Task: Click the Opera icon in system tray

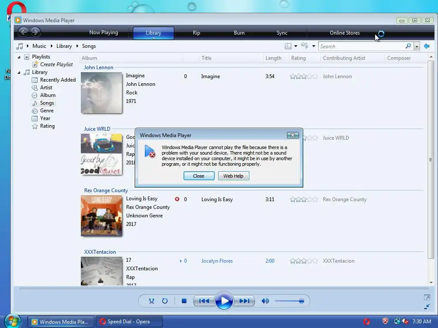Action: click(x=367, y=321)
